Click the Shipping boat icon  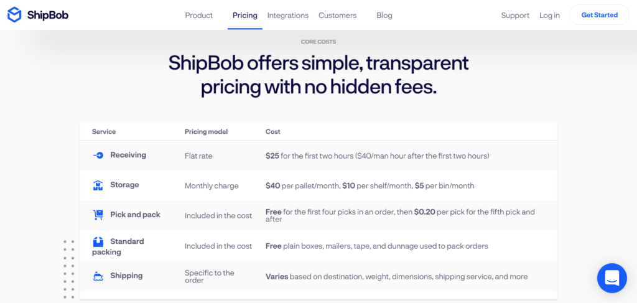tap(98, 276)
